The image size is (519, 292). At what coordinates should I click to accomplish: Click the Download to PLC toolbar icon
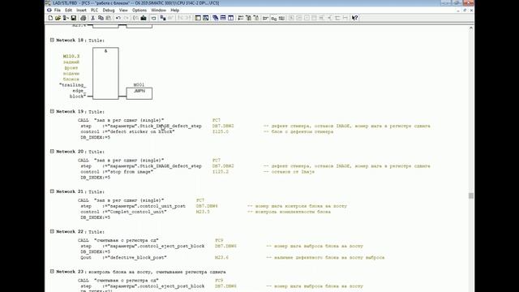(x=144, y=18)
